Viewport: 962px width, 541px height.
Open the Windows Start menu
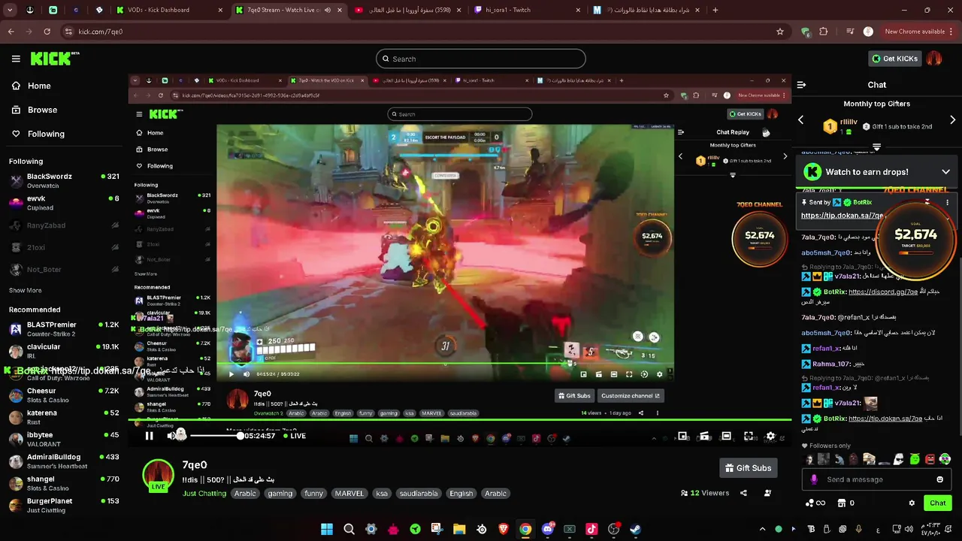click(327, 529)
